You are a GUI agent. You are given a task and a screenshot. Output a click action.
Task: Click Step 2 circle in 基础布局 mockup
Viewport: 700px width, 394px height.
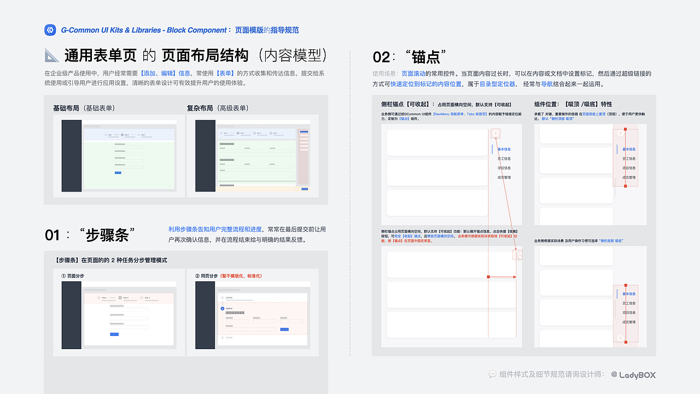[122, 135]
